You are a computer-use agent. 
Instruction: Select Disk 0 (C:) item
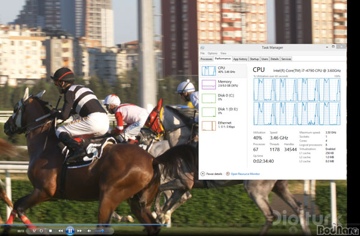[223, 98]
